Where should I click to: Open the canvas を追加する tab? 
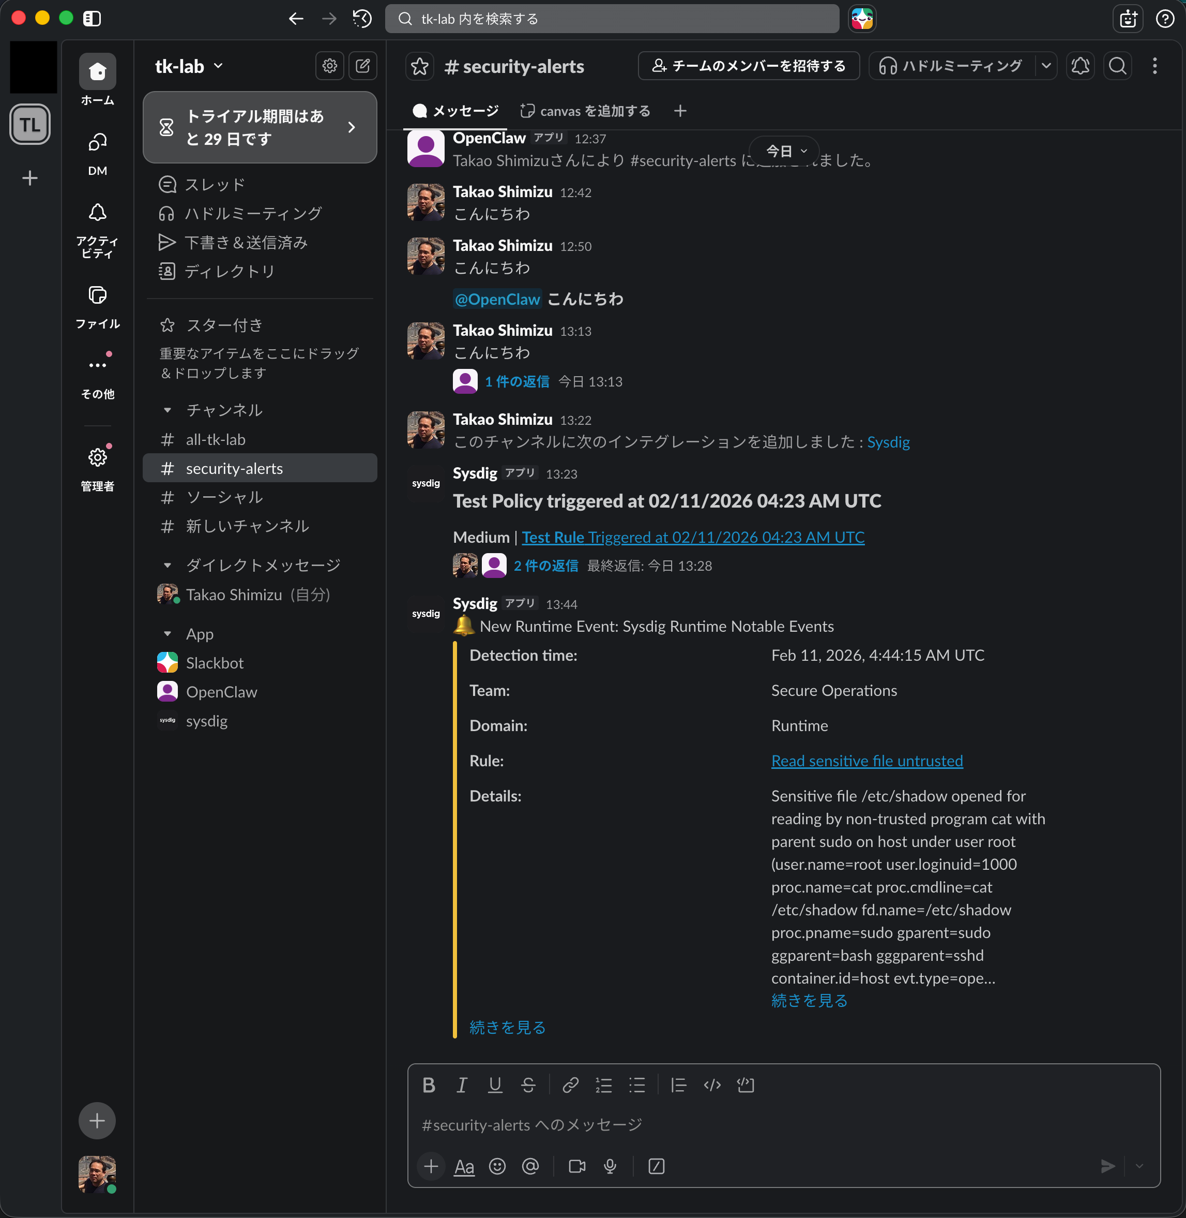click(584, 110)
